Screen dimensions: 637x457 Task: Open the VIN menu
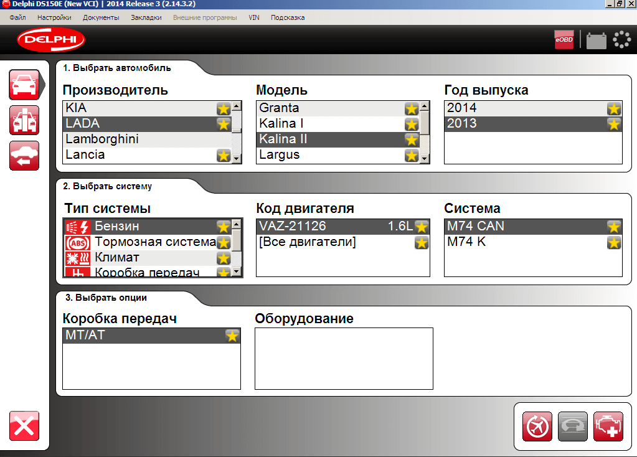tap(254, 17)
